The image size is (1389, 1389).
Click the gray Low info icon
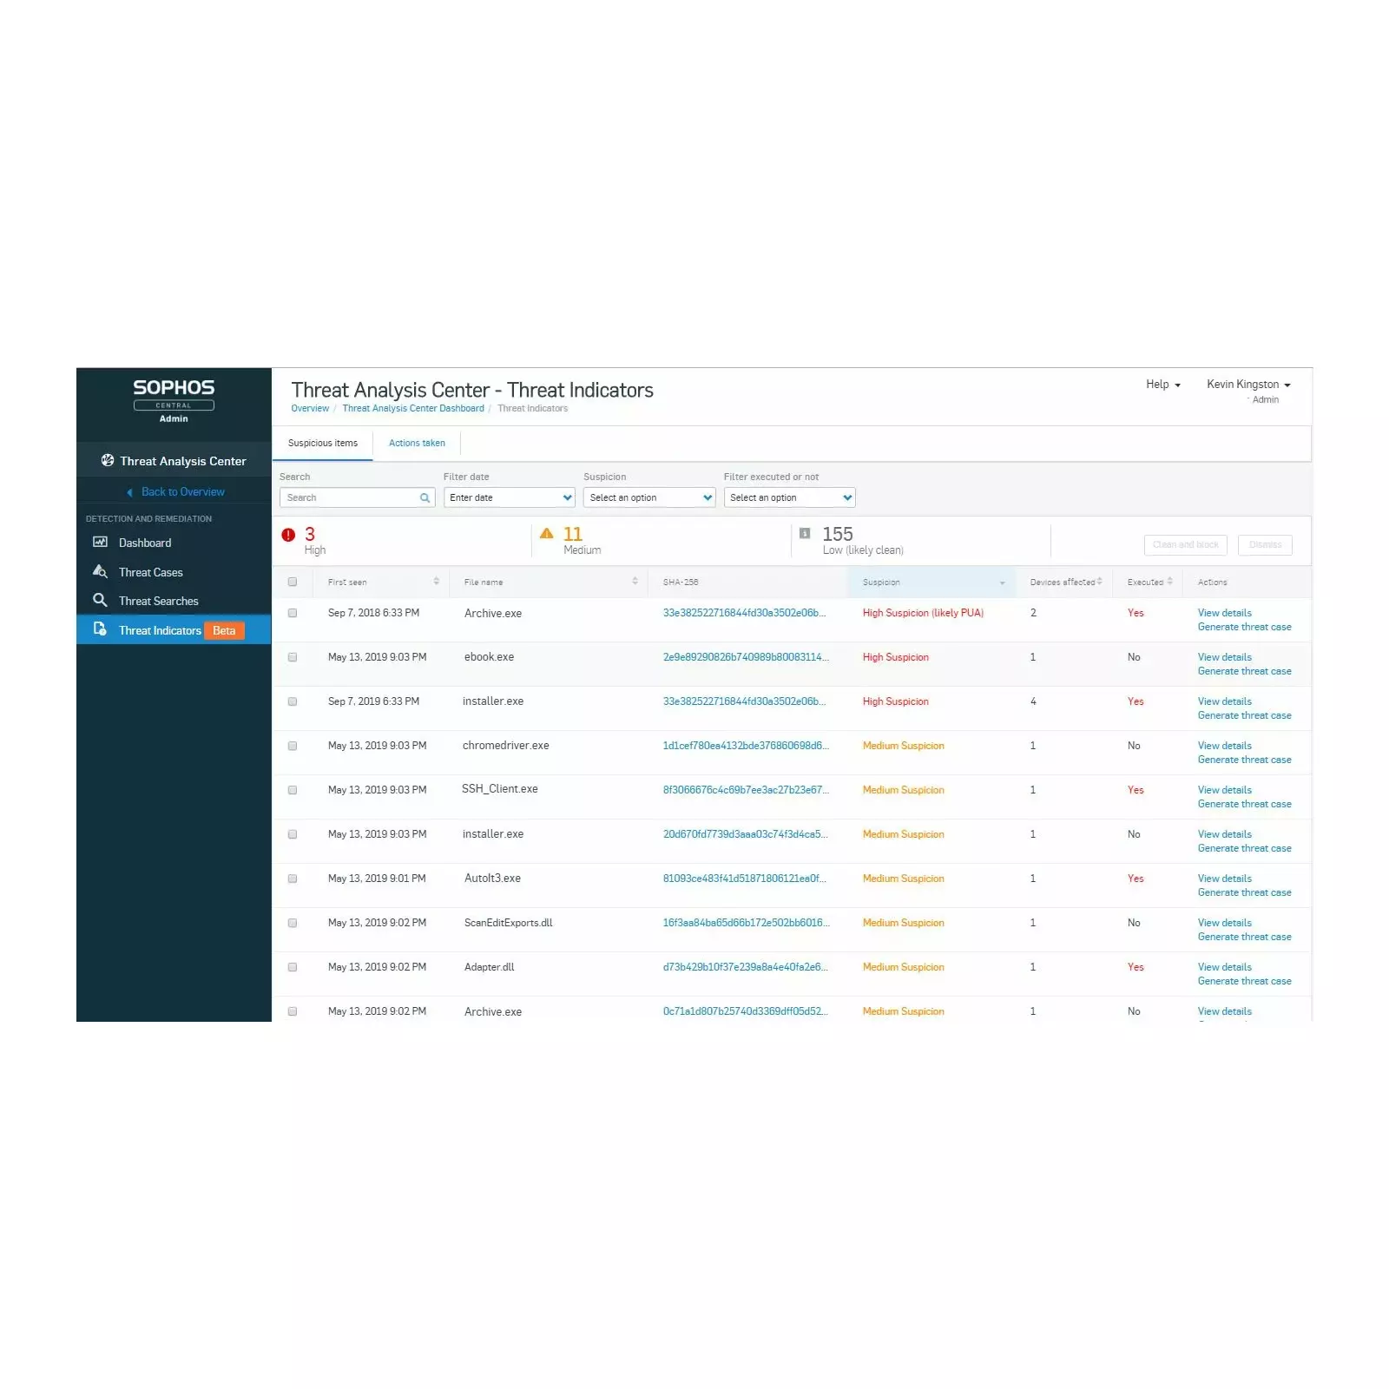805,533
